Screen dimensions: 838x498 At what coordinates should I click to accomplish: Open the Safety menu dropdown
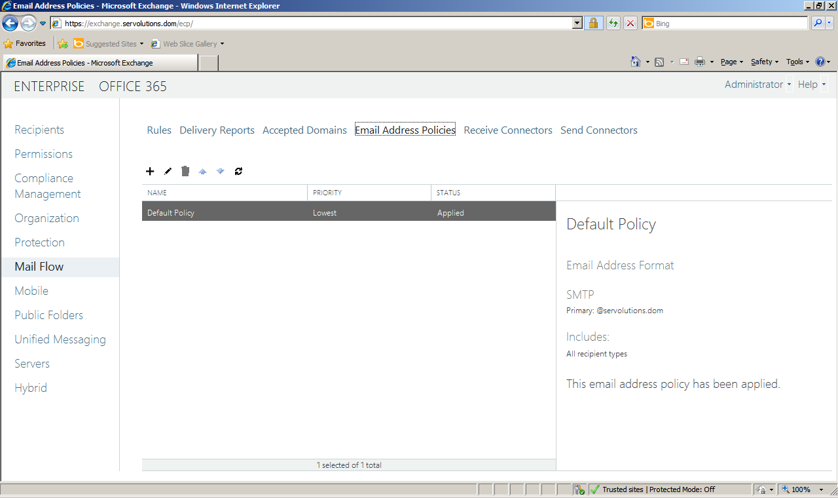click(x=765, y=62)
